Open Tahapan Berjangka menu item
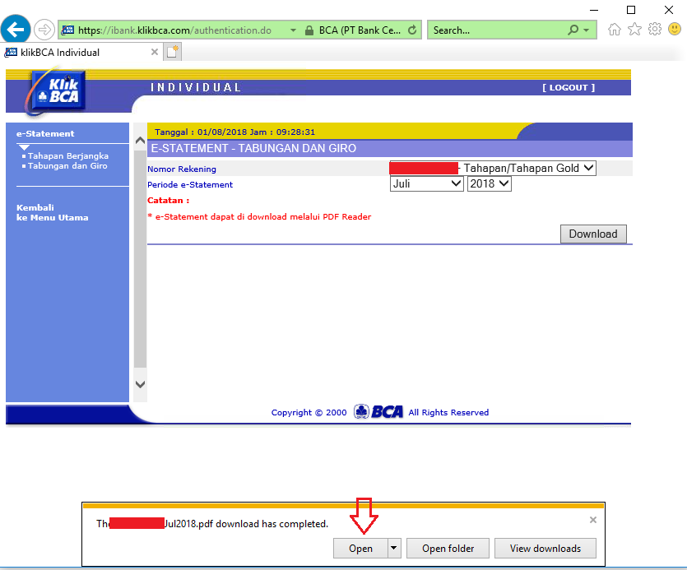Image resolution: width=687 pixels, height=570 pixels. (x=68, y=156)
